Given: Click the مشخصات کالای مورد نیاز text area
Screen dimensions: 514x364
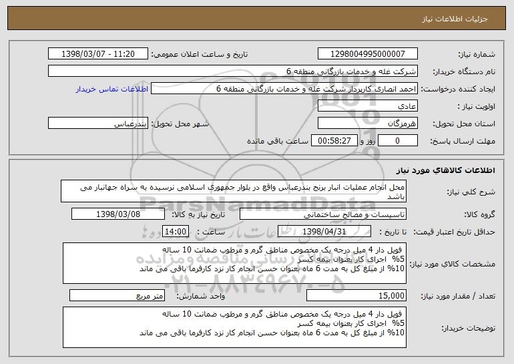Looking at the screenshot, I should (x=234, y=263).
